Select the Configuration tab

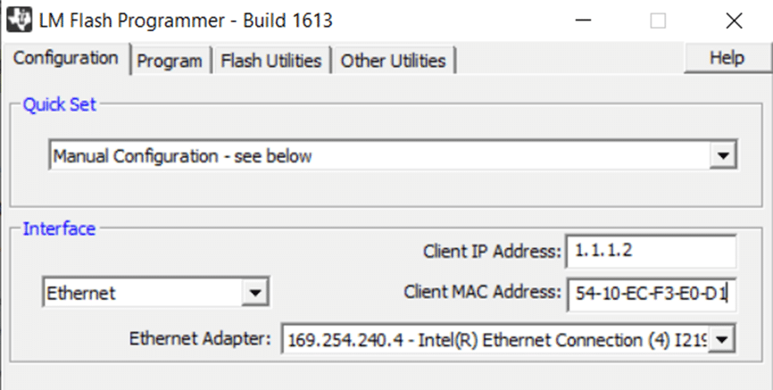click(65, 58)
